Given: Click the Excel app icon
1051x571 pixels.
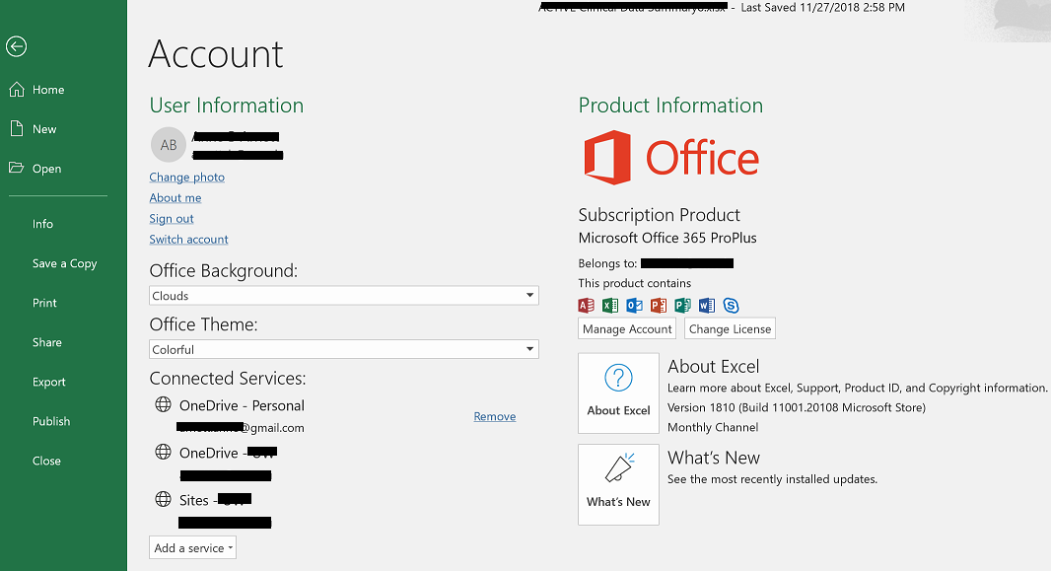Looking at the screenshot, I should (610, 306).
